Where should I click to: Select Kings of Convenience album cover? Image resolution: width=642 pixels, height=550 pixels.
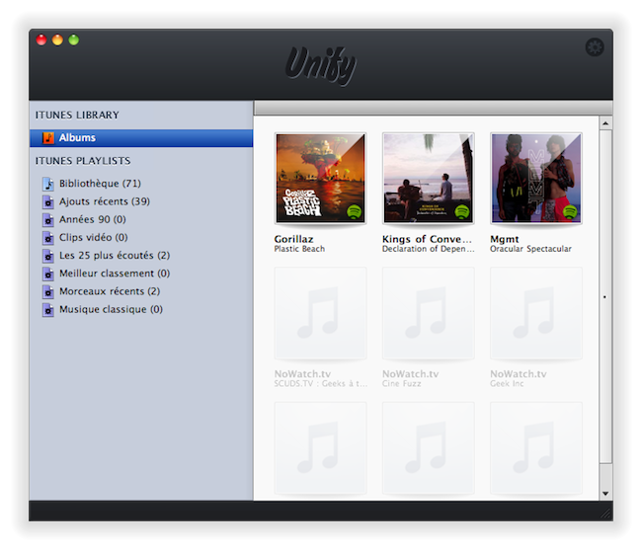[x=429, y=178]
